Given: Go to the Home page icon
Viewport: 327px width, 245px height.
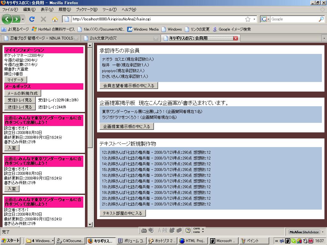Looking at the screenshot, I should tap(55, 19).
